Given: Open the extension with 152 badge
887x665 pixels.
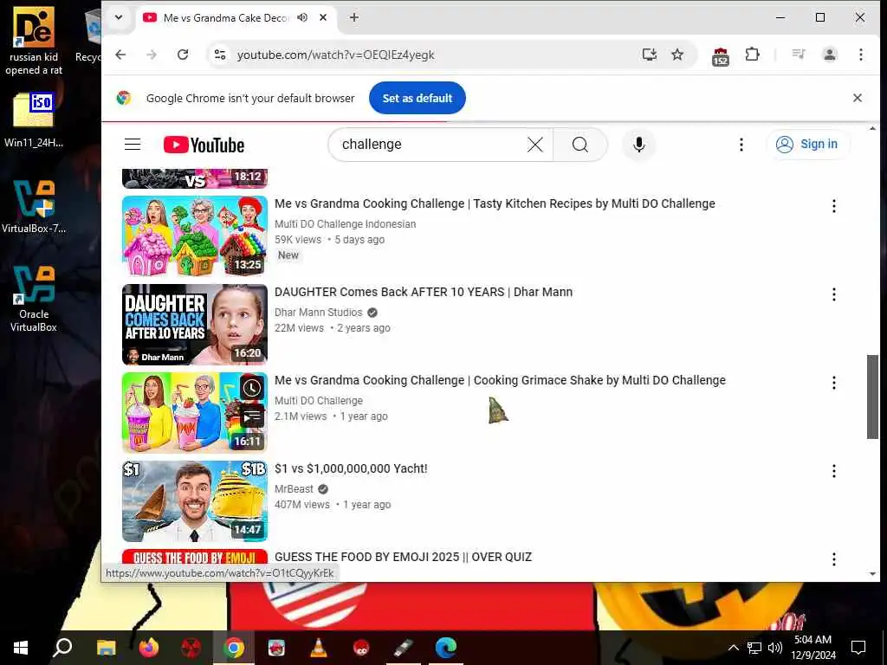Looking at the screenshot, I should tap(720, 56).
